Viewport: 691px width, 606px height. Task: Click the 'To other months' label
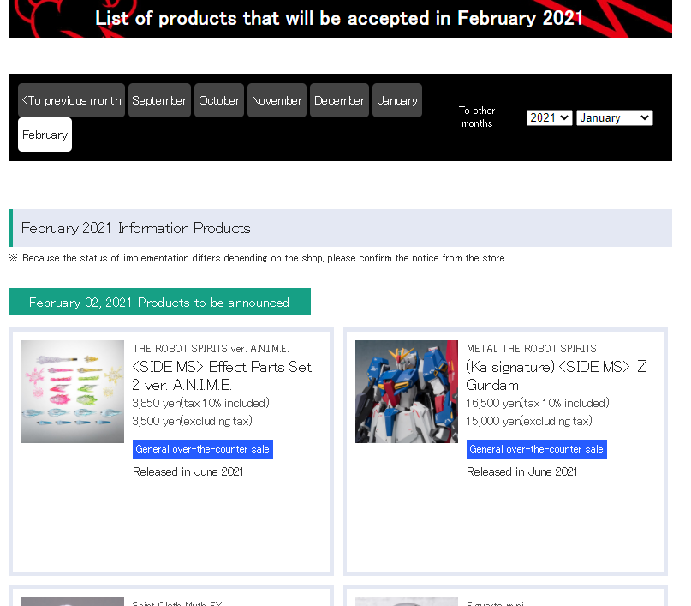tap(477, 117)
